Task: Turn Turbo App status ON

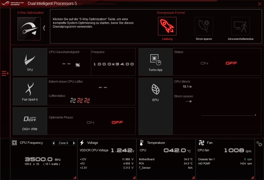Action: click(x=204, y=63)
